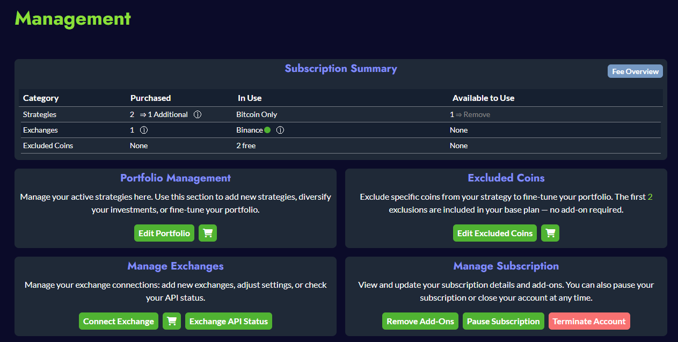Click the info icon next to Binance status
678x342 pixels.
(x=280, y=130)
